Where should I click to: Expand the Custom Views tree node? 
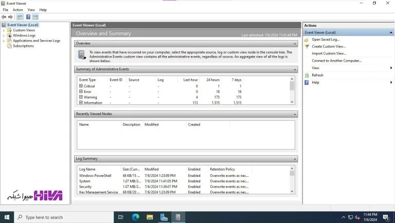coord(4,30)
